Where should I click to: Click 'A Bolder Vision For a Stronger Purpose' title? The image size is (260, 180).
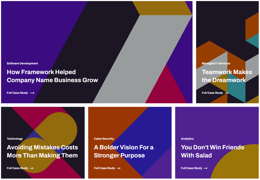point(123,151)
